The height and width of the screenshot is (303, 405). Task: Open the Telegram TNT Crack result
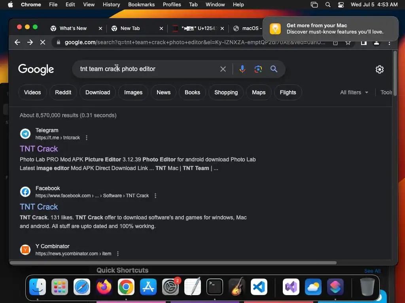pyautogui.click(x=39, y=149)
